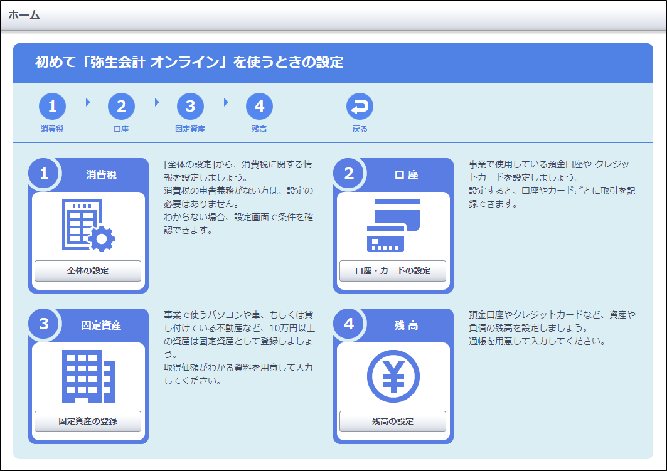Open 口座・カードの設定 button
This screenshot has width=667, height=471.
coord(393,271)
